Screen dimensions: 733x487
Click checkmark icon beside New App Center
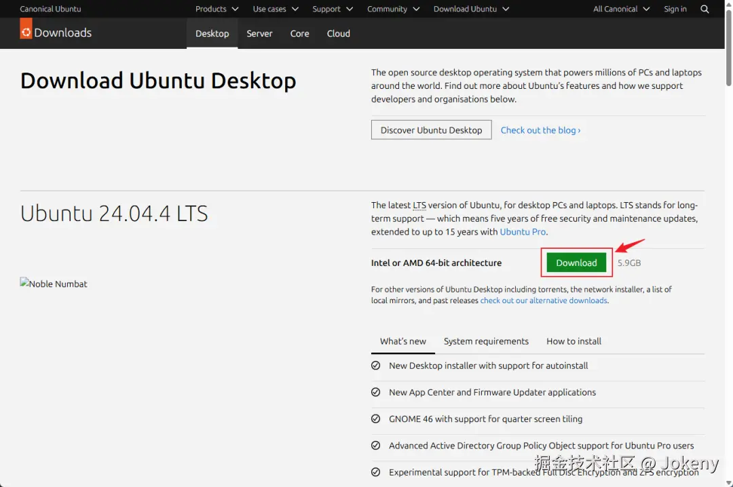tap(375, 392)
